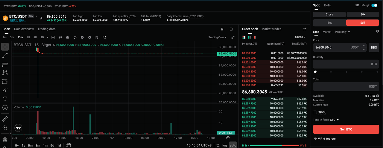Switch to the Coin overview tab

tap(24, 29)
